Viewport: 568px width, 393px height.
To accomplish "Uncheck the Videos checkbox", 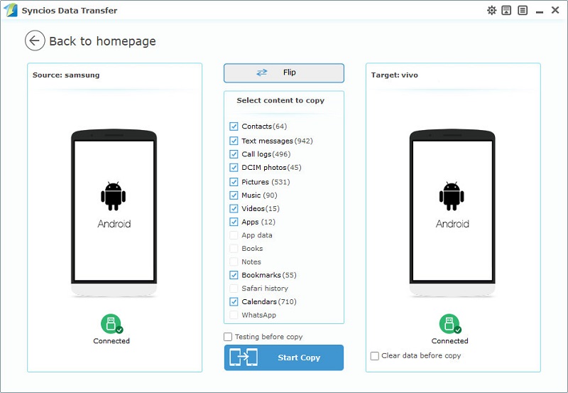I will [234, 208].
